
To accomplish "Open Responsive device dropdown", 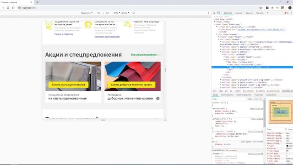I will tap(87, 13).
